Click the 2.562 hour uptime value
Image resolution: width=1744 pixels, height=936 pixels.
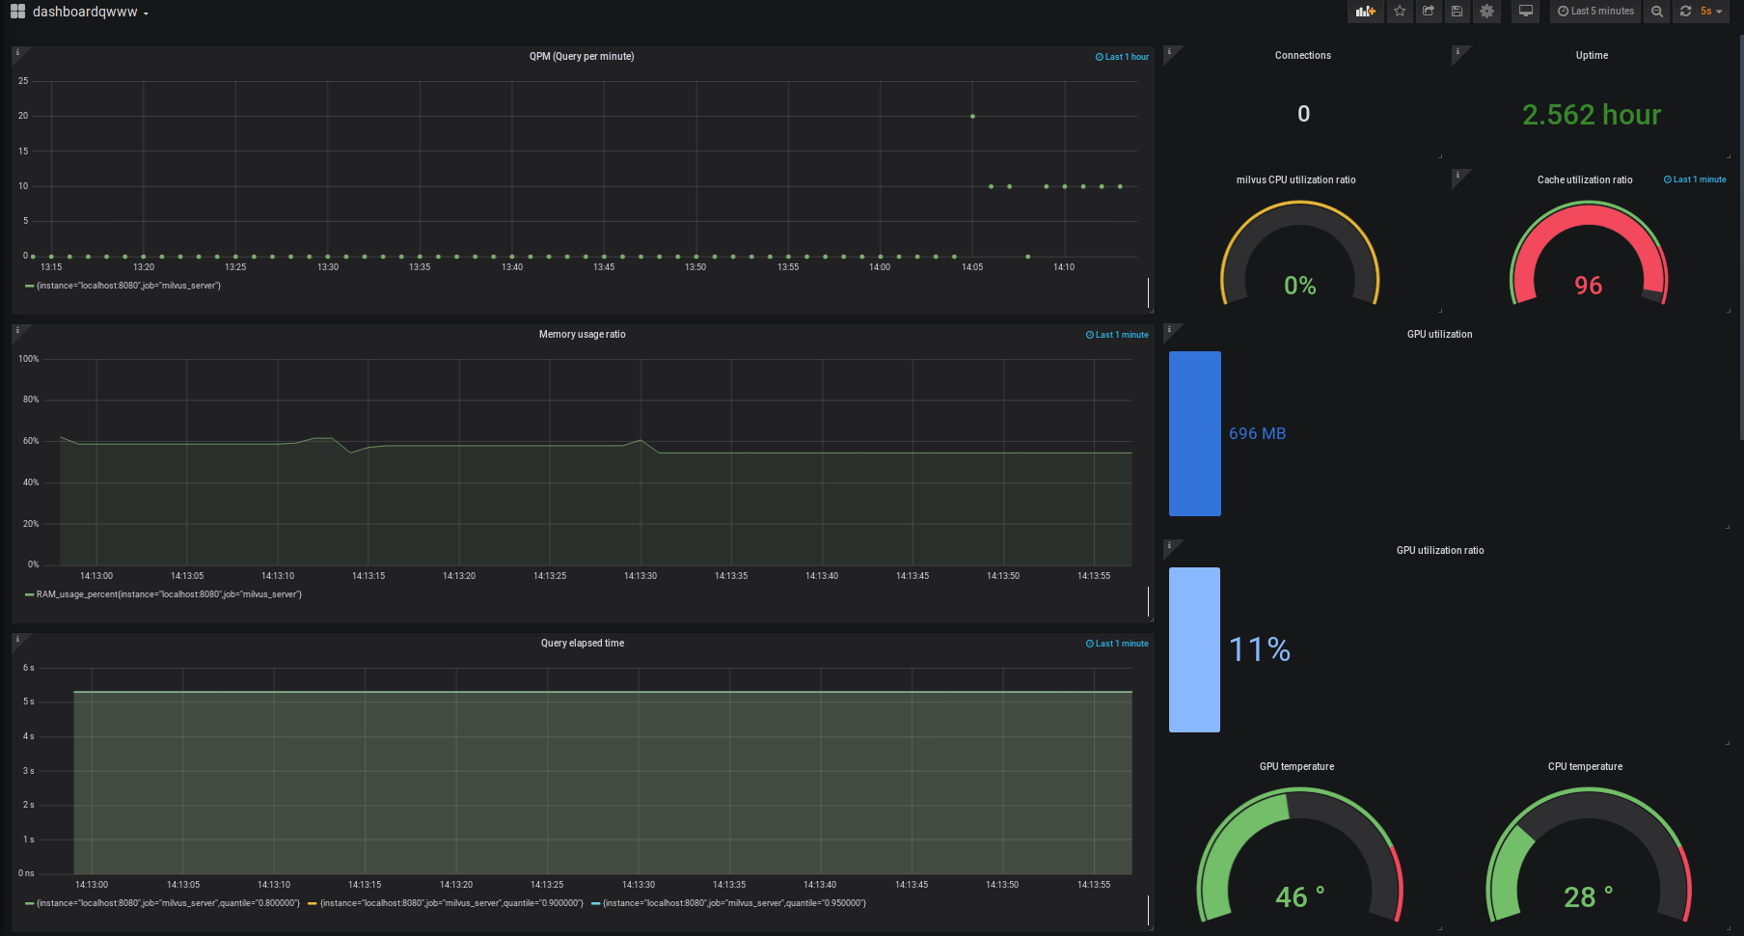click(1592, 115)
